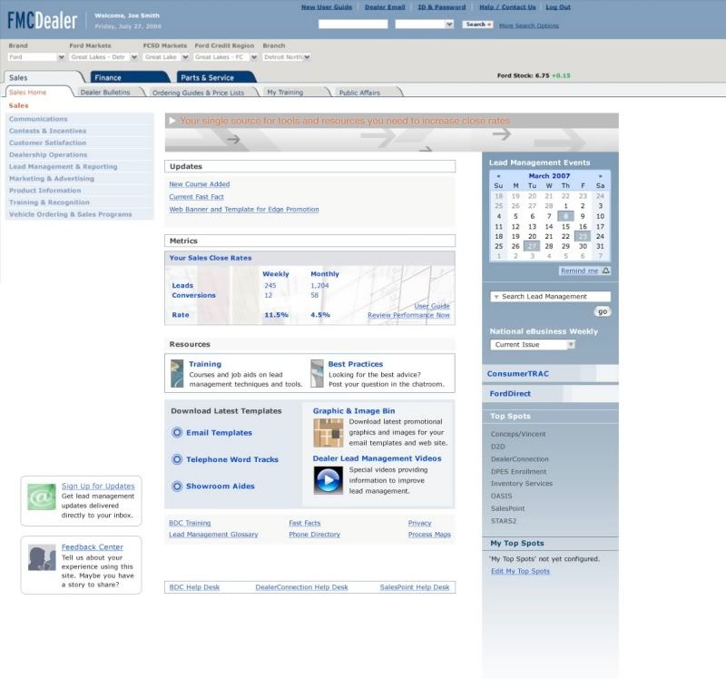This screenshot has width=726, height=679.
Task: Click Review Performance Now link
Action: pos(409,315)
